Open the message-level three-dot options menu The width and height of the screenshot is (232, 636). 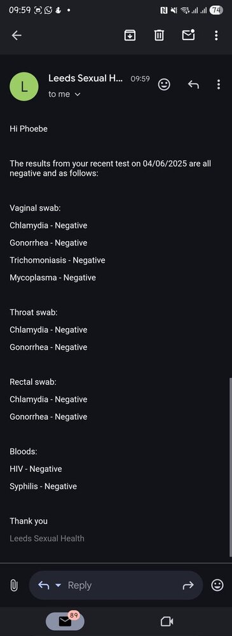point(219,85)
